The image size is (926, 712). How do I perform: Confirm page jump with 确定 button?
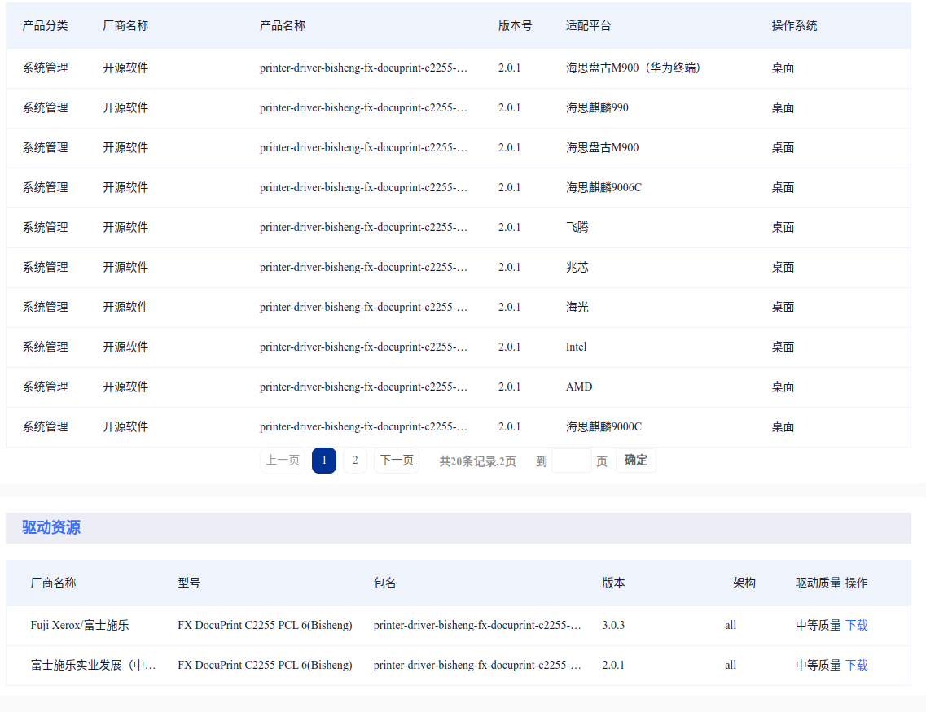point(636,460)
